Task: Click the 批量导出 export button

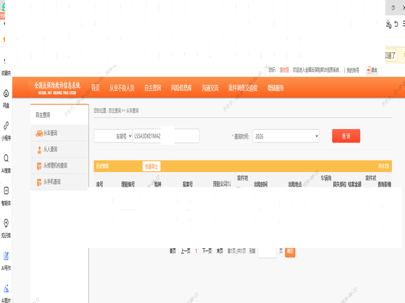Action: tap(151, 166)
